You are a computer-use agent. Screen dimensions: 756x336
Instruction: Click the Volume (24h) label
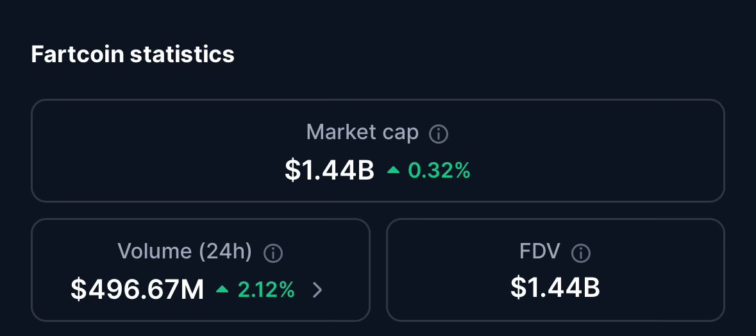pyautogui.click(x=185, y=251)
